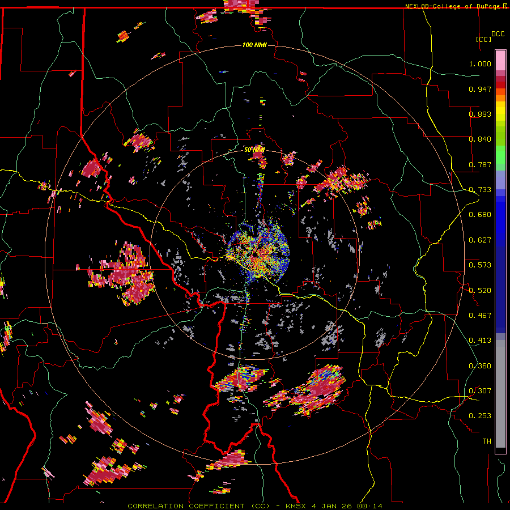
Task: Click the 0.573 scale value
Action: (480, 265)
